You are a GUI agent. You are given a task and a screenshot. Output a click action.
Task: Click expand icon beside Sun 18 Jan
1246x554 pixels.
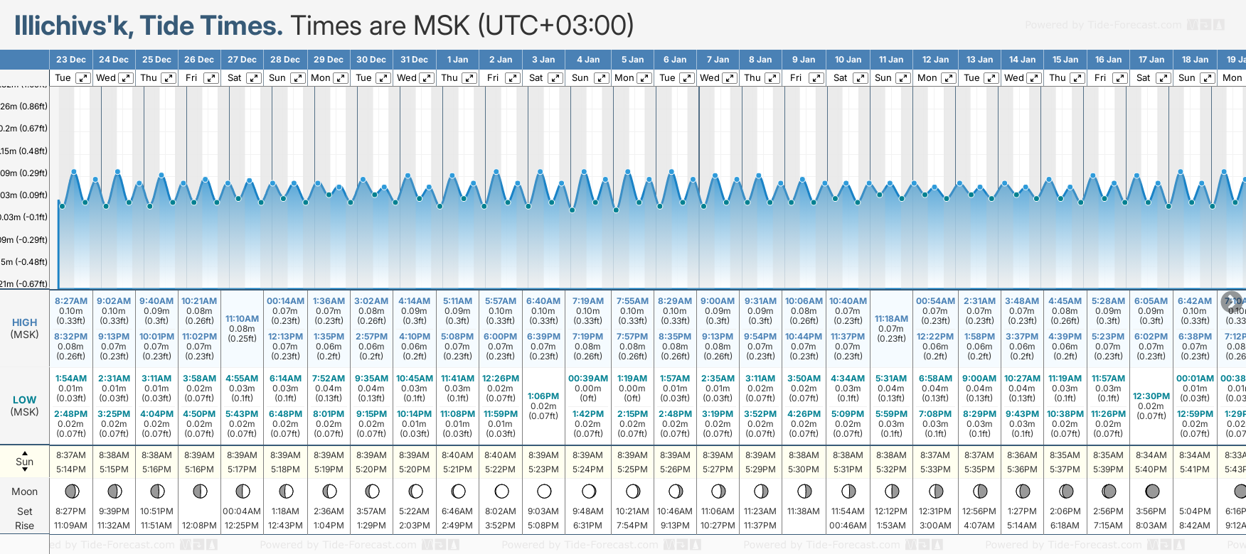[x=1207, y=78]
